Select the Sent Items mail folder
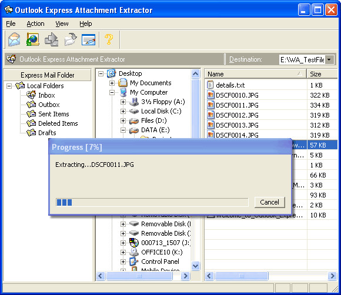 54,114
